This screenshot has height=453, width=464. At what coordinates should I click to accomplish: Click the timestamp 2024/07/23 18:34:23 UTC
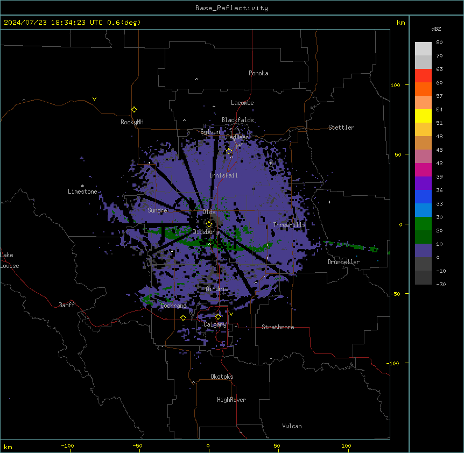(x=53, y=23)
